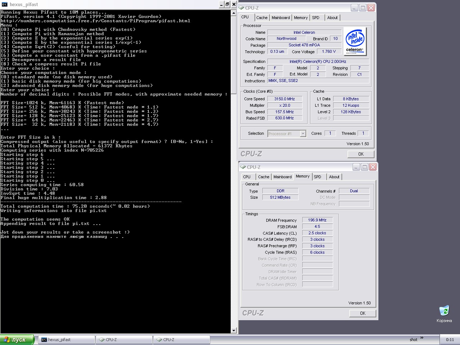Click the Channels # value Dual
This screenshot has width=460, height=345.
pos(354,191)
